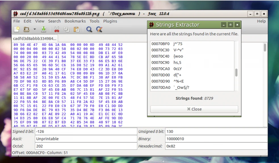Viewport: 279px width, 163px height.
Task: Click the Unsigned 8 bit value field
Action: tap(216, 131)
